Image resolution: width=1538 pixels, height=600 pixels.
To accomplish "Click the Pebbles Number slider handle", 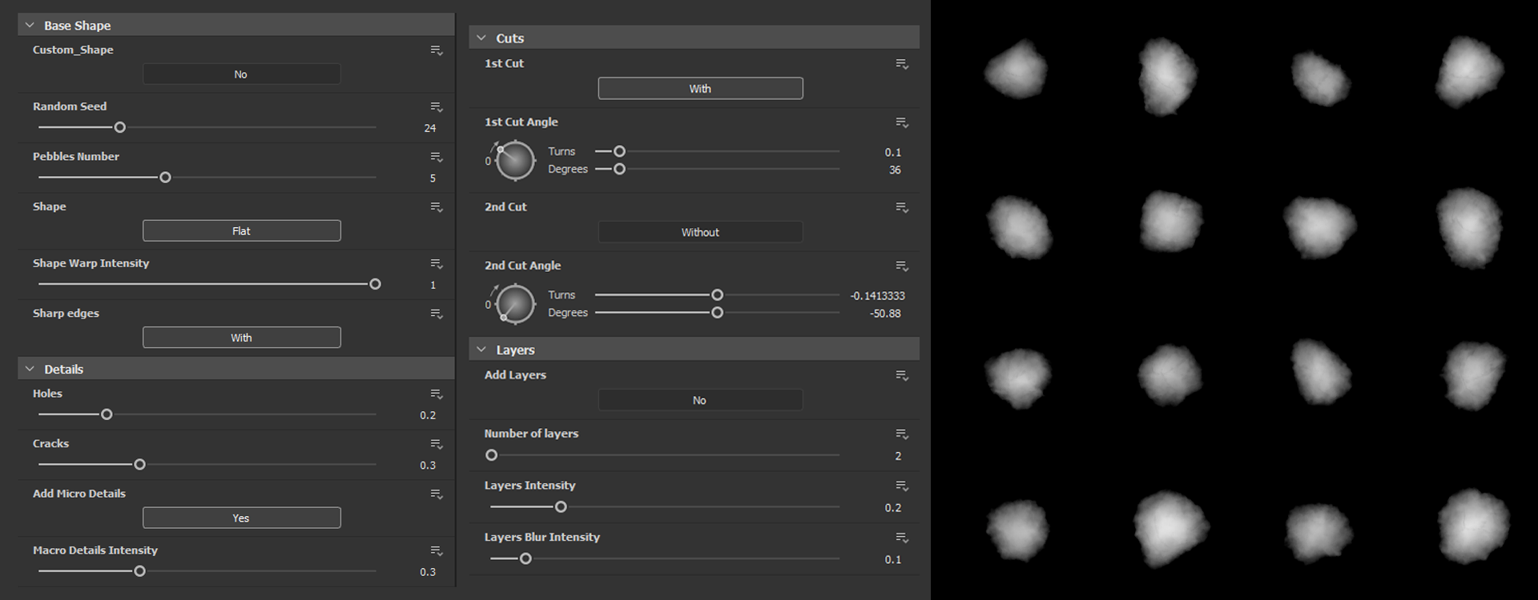I will [166, 178].
